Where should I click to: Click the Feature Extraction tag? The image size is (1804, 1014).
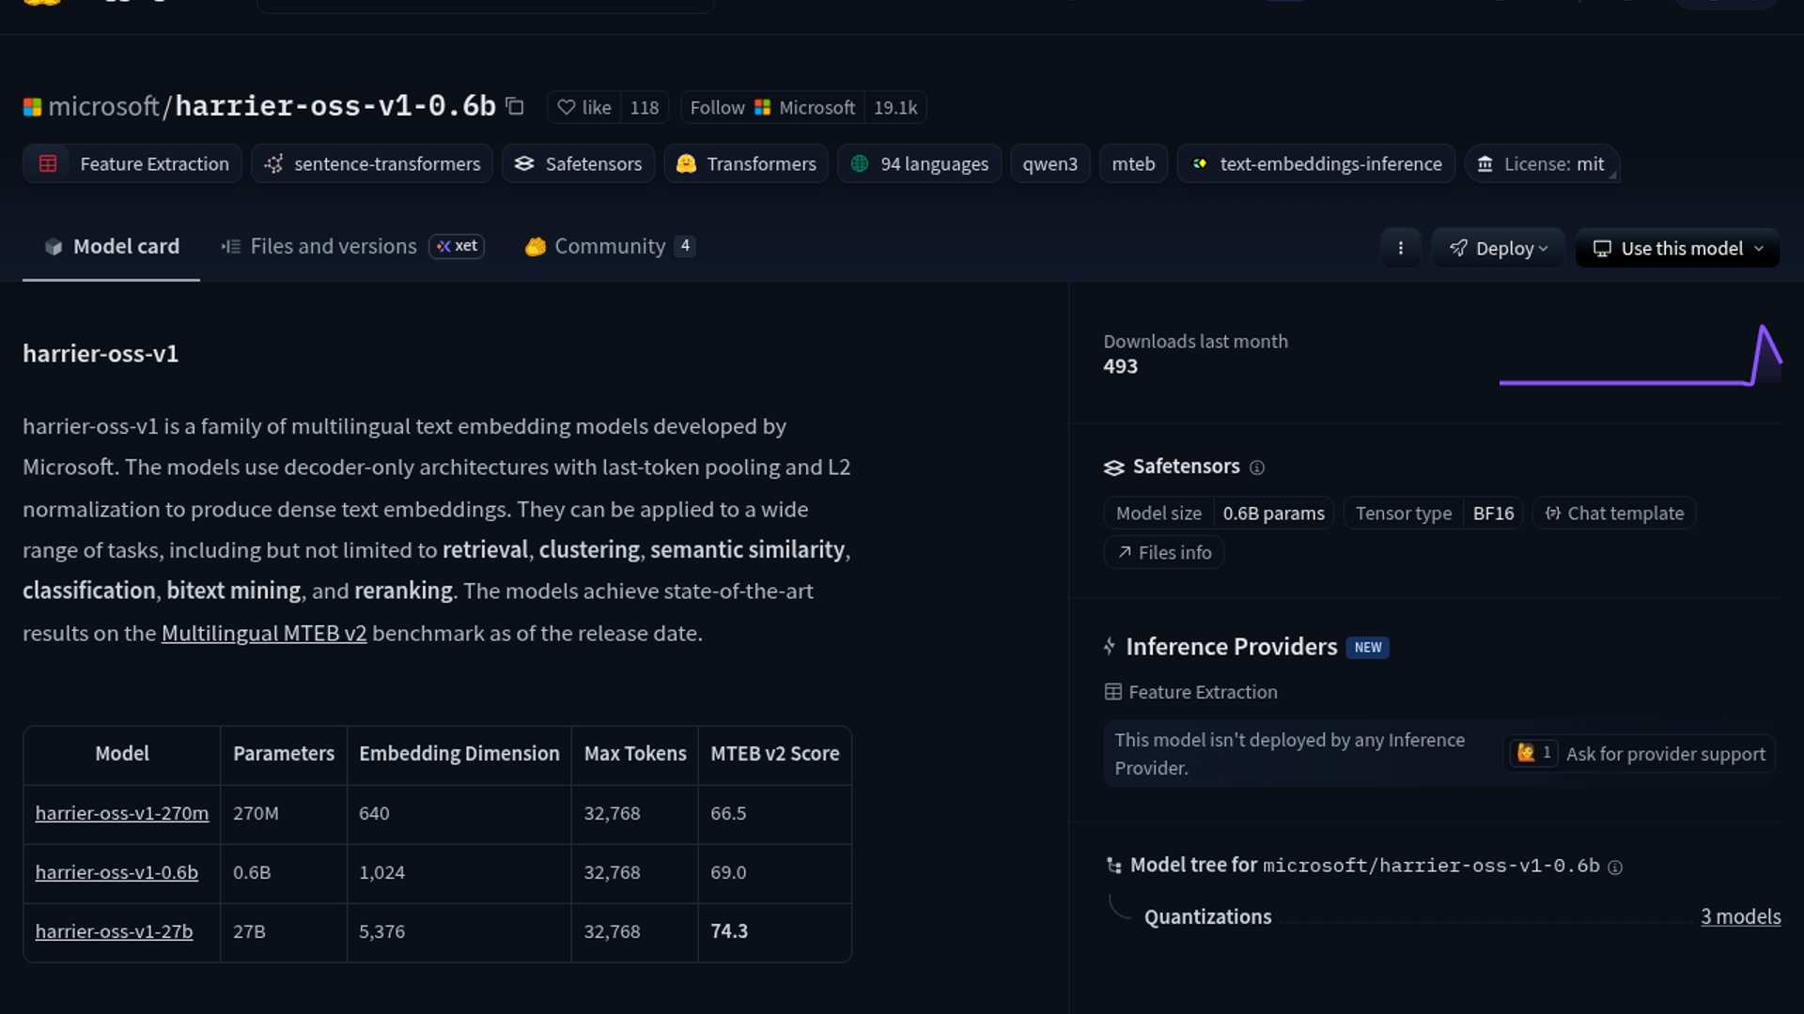[x=133, y=163]
